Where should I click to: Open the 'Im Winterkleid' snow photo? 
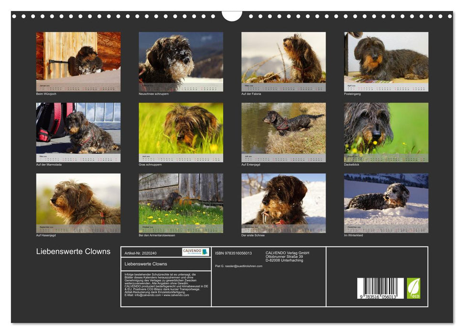[386, 199]
